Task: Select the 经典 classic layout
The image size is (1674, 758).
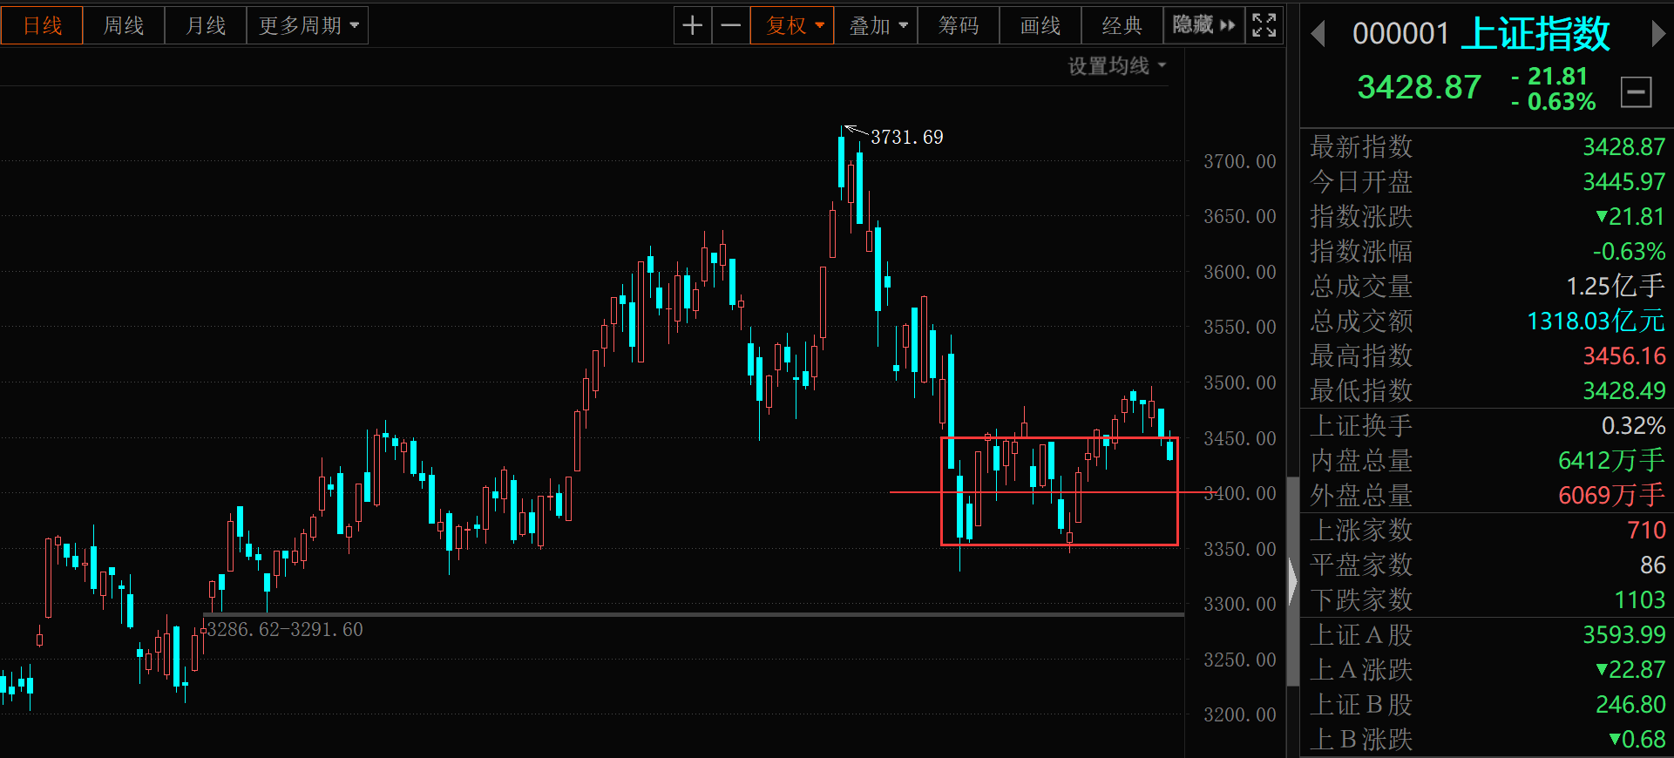Action: point(1122,25)
